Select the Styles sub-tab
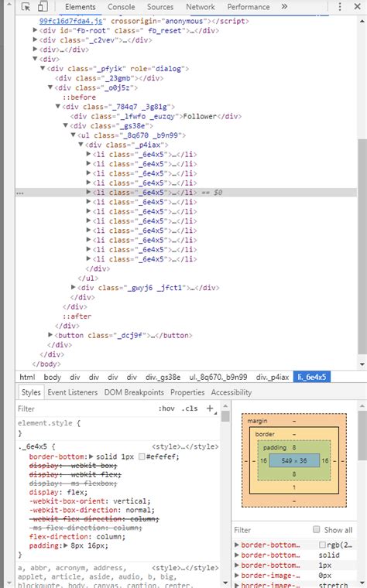This screenshot has width=367, height=588. click(x=31, y=392)
